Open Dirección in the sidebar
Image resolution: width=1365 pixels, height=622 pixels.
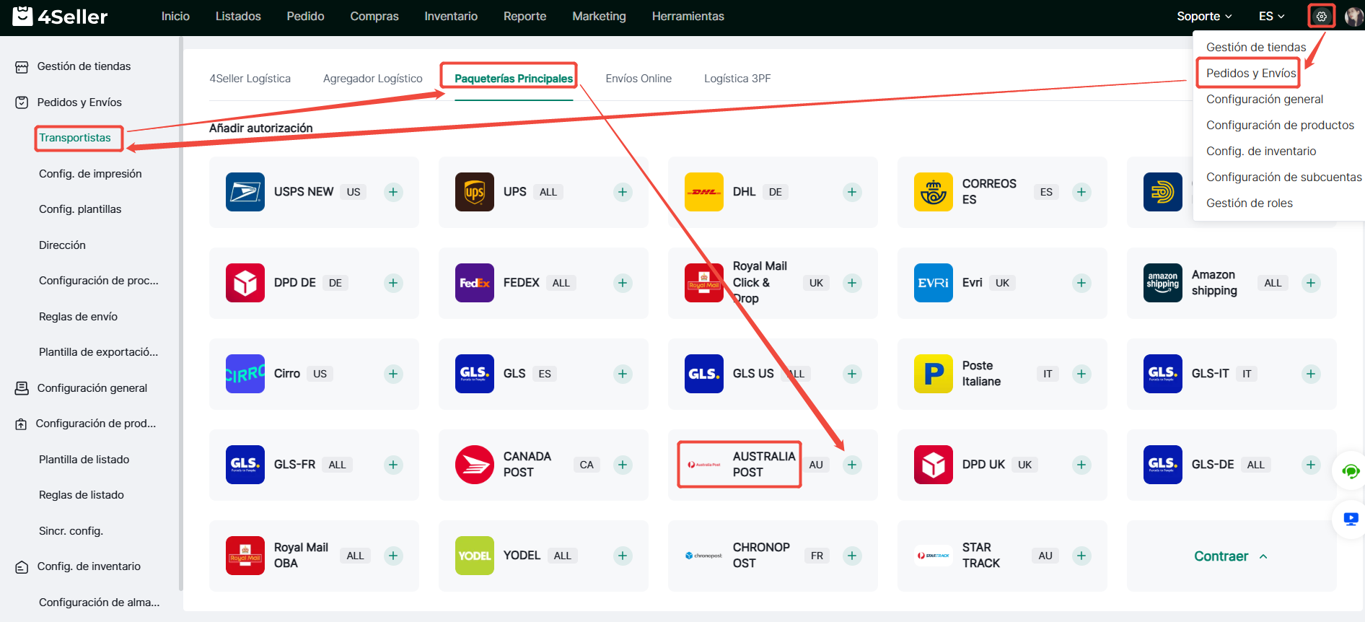[62, 245]
